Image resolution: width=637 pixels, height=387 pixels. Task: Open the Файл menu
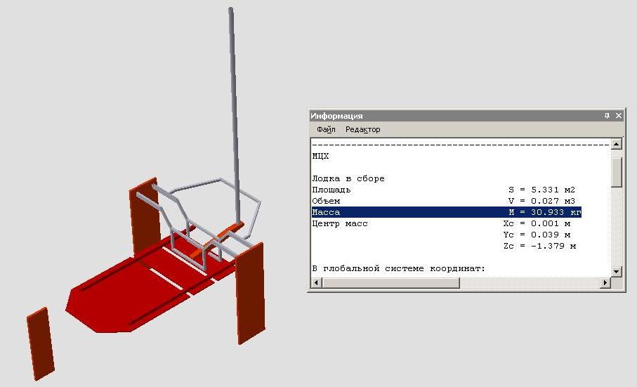326,129
